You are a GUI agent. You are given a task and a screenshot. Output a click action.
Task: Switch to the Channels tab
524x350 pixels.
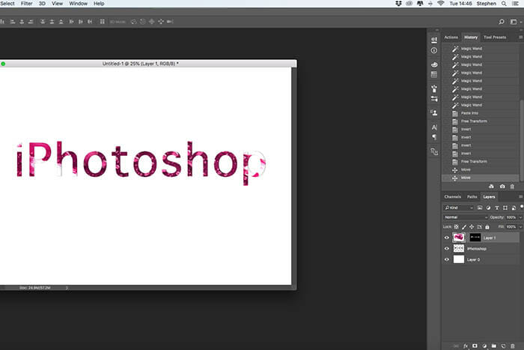point(452,197)
